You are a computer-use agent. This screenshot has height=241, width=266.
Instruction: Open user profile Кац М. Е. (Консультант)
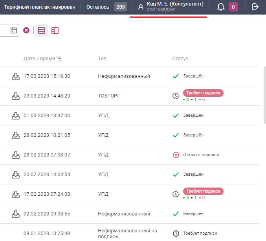click(x=171, y=7)
